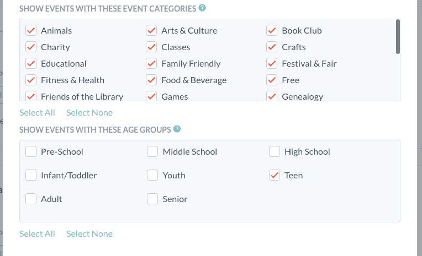Toggle the Crafts category checkbox
The height and width of the screenshot is (256, 422).
272,47
